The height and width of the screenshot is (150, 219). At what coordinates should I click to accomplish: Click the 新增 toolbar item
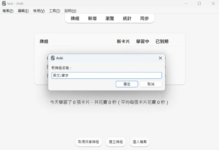(x=92, y=18)
